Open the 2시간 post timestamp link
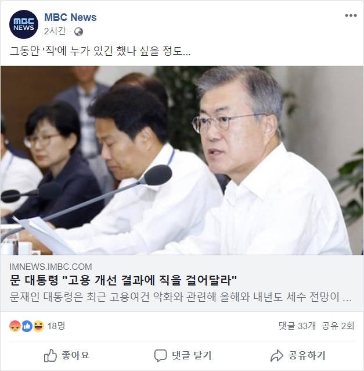 tap(55, 31)
